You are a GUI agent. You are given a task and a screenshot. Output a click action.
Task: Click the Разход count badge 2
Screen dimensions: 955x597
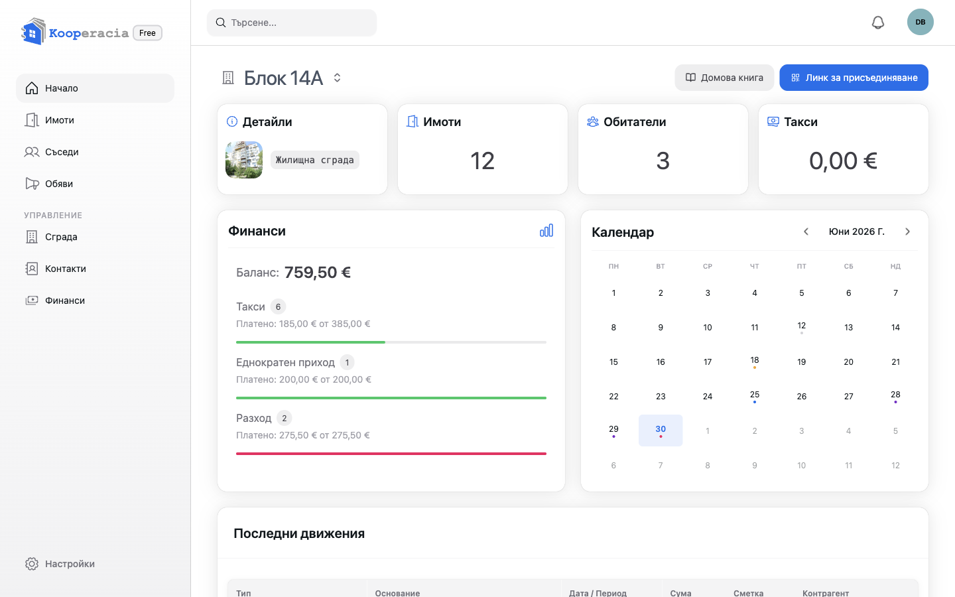[285, 418]
